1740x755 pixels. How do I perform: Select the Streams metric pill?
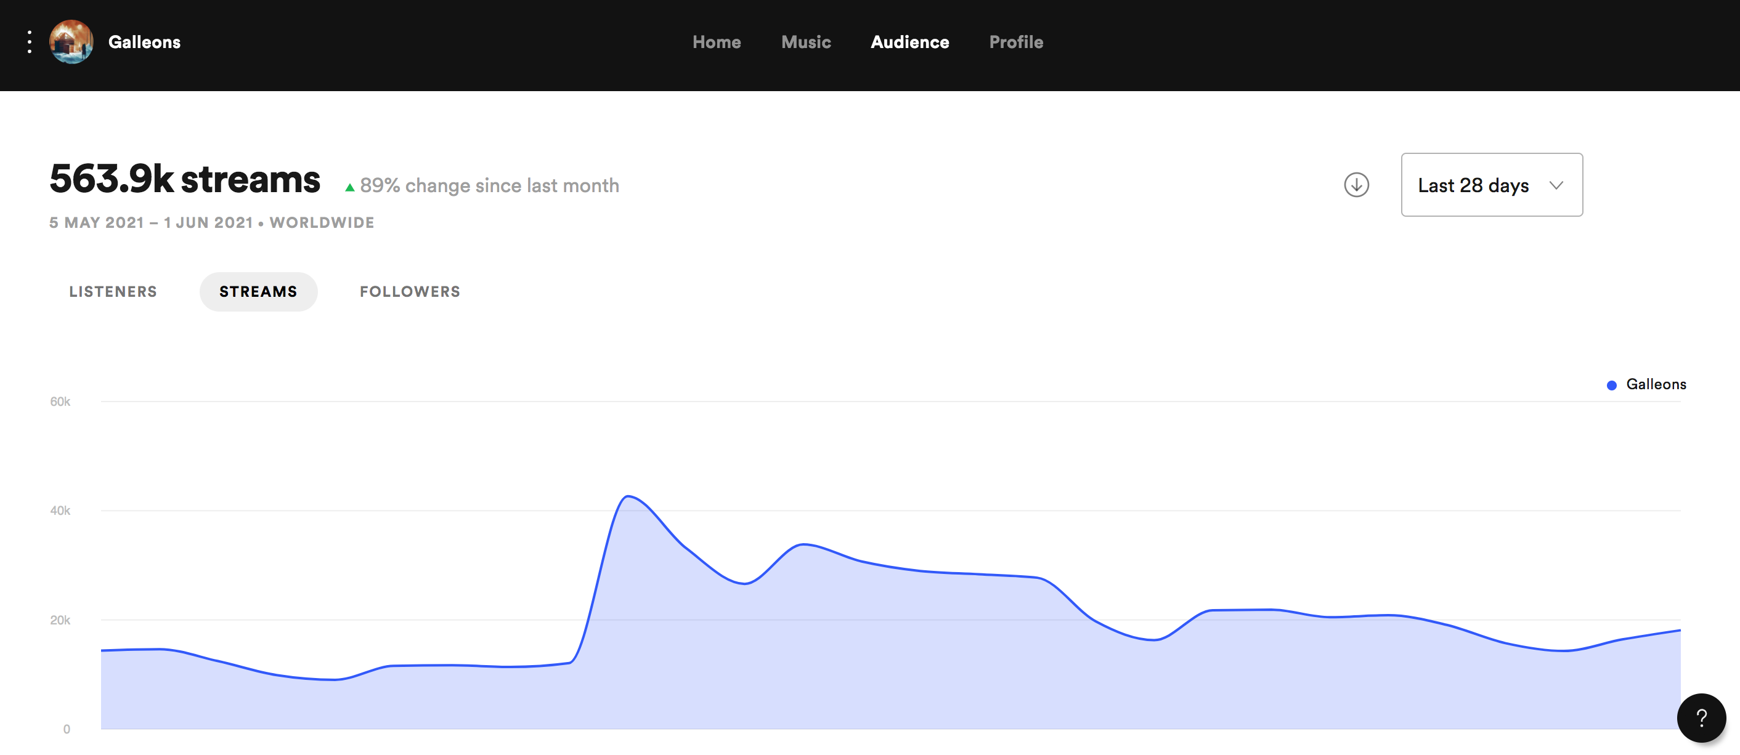click(258, 292)
